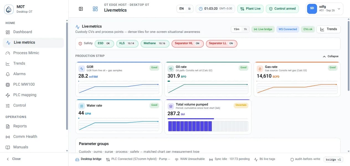Open PLC mapping page
This screenshot has height=166, width=350.
33,95
